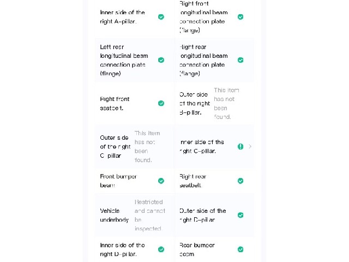The width and height of the screenshot is (349, 262).
Task: Expand right C-pillar inner side details chevron
Action: click(x=250, y=147)
